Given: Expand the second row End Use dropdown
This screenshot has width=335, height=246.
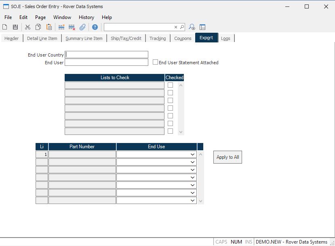Looking at the screenshot, I should coord(192,162).
